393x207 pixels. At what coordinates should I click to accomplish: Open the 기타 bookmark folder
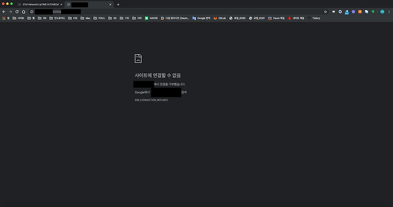tap(124, 18)
